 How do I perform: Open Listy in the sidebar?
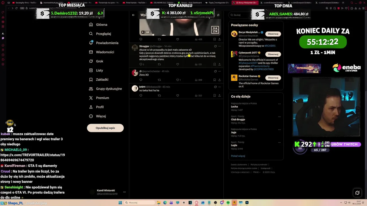96,70
